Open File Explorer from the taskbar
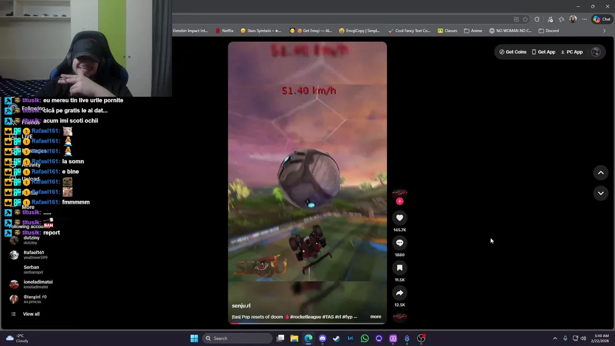The image size is (615, 346). point(295,338)
